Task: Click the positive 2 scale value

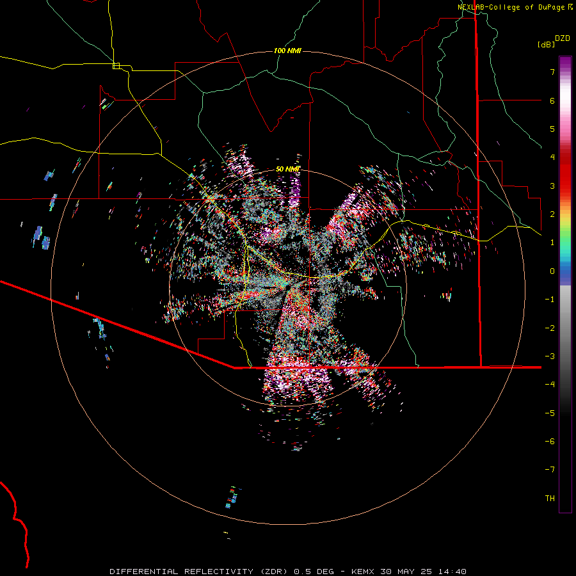Action: tap(552, 214)
